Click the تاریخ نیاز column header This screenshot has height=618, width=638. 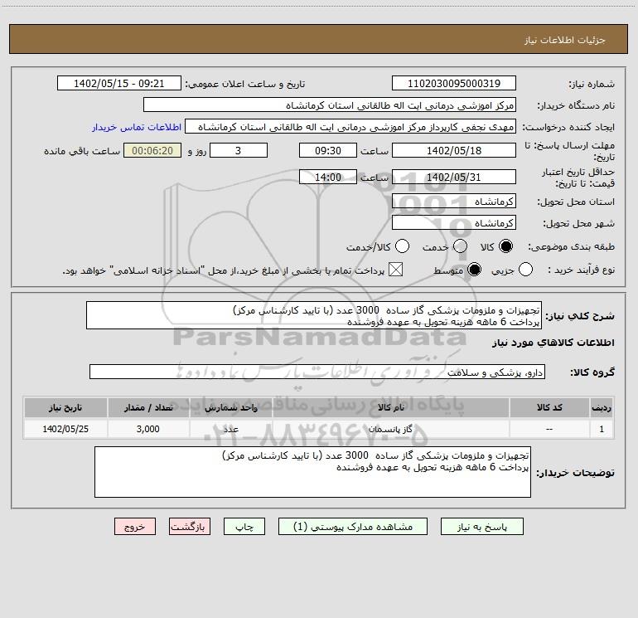coord(65,408)
